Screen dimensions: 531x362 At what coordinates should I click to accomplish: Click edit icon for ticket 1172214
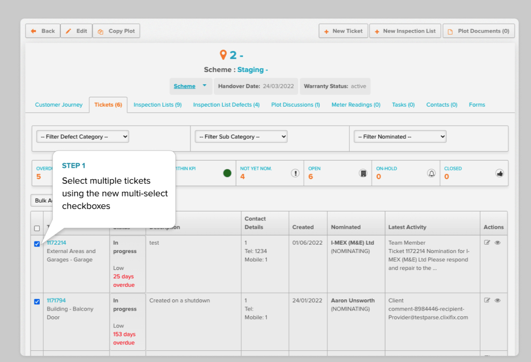[x=487, y=242]
